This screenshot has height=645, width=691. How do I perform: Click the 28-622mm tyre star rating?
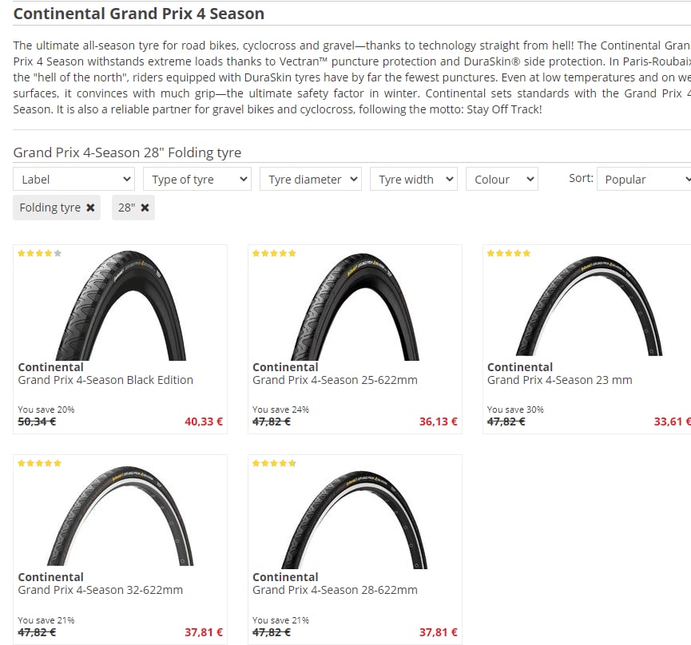coord(274,463)
